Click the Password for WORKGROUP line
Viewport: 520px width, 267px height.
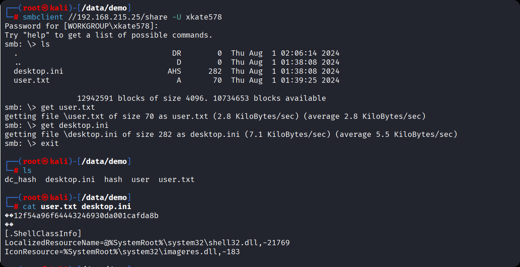82,26
